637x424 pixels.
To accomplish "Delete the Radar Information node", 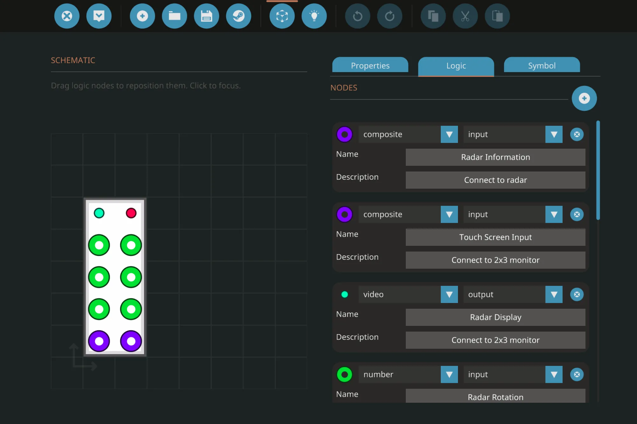I will tap(577, 134).
